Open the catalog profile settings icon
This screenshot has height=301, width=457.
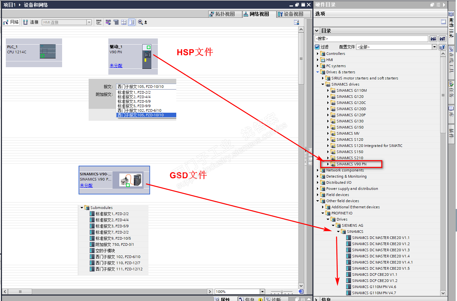point(442,47)
